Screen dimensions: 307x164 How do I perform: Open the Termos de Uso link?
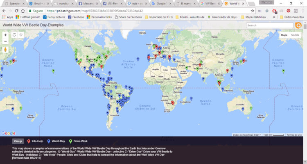tap(294, 134)
